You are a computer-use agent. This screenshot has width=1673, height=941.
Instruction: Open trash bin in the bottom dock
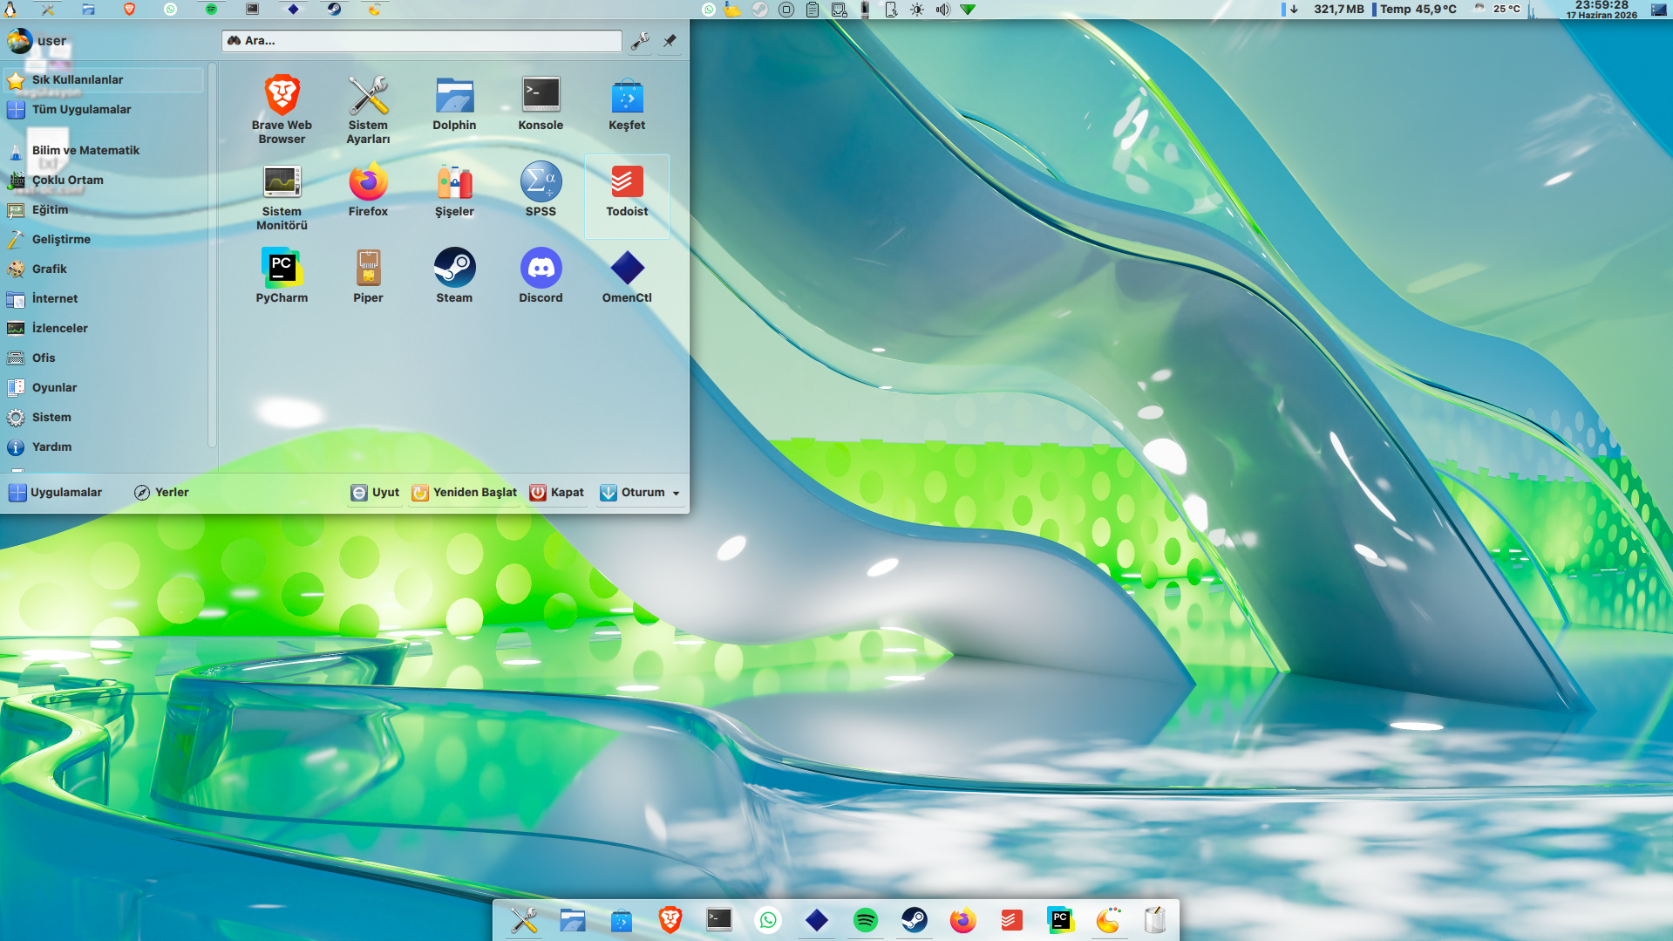coord(1155,920)
